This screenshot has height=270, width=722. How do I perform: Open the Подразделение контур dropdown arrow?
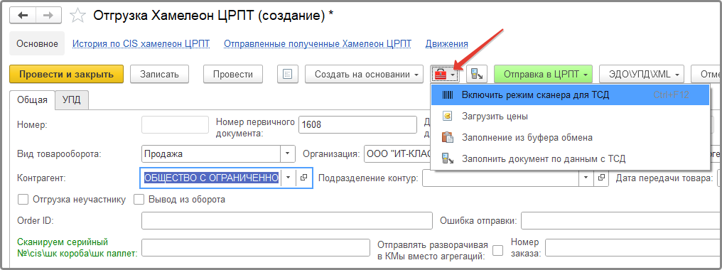(586, 178)
